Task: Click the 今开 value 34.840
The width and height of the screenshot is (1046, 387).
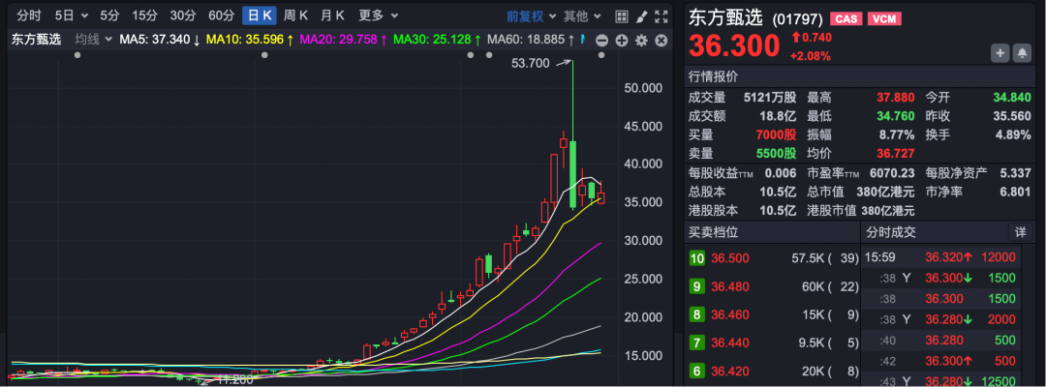Action: click(x=1012, y=98)
